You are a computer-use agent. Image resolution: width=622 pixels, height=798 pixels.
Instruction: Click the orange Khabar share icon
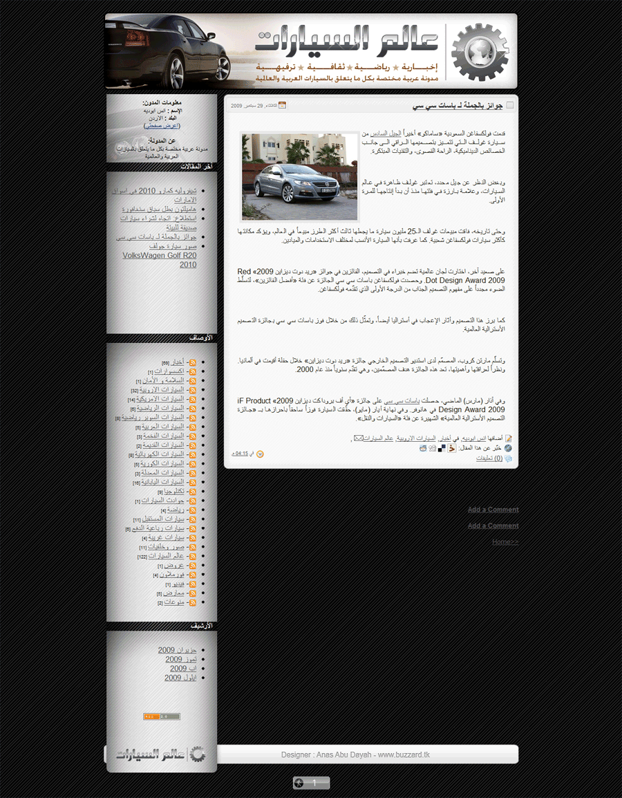click(x=451, y=448)
